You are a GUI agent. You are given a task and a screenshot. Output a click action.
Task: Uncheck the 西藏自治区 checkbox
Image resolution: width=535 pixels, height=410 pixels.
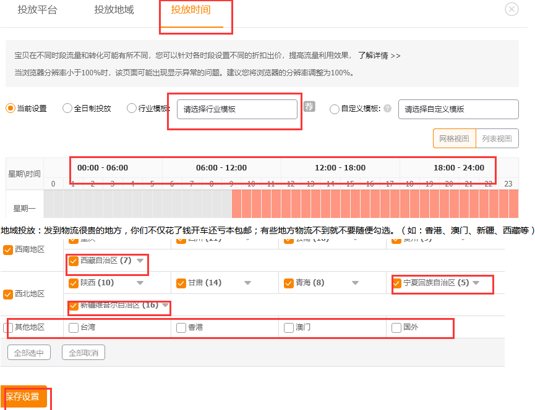pos(74,261)
